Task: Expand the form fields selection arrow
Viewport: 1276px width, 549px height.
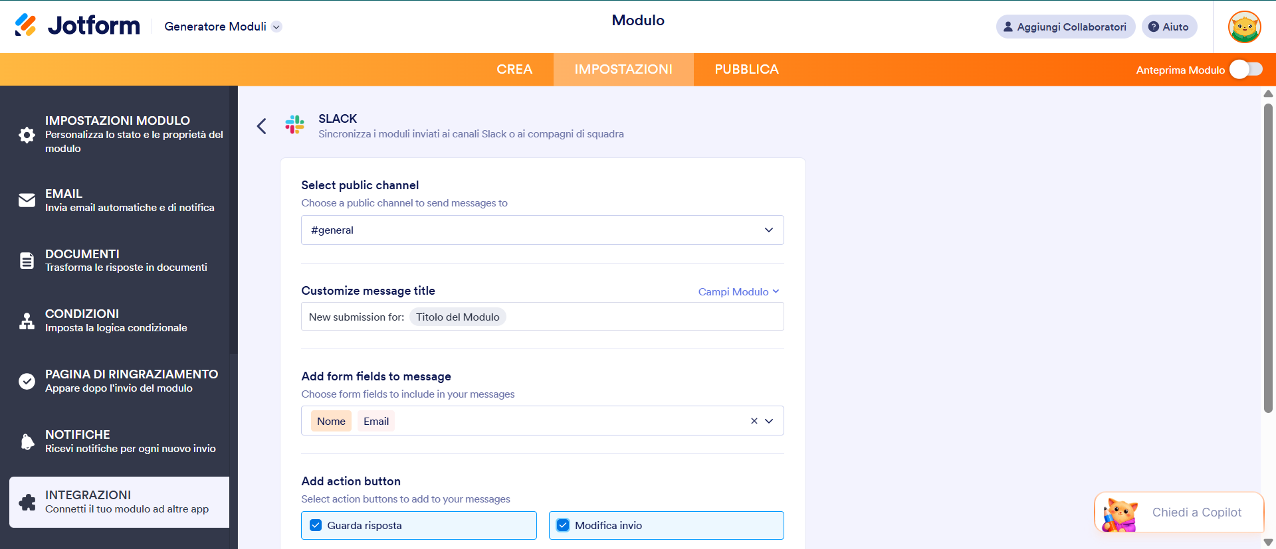Action: (x=769, y=421)
